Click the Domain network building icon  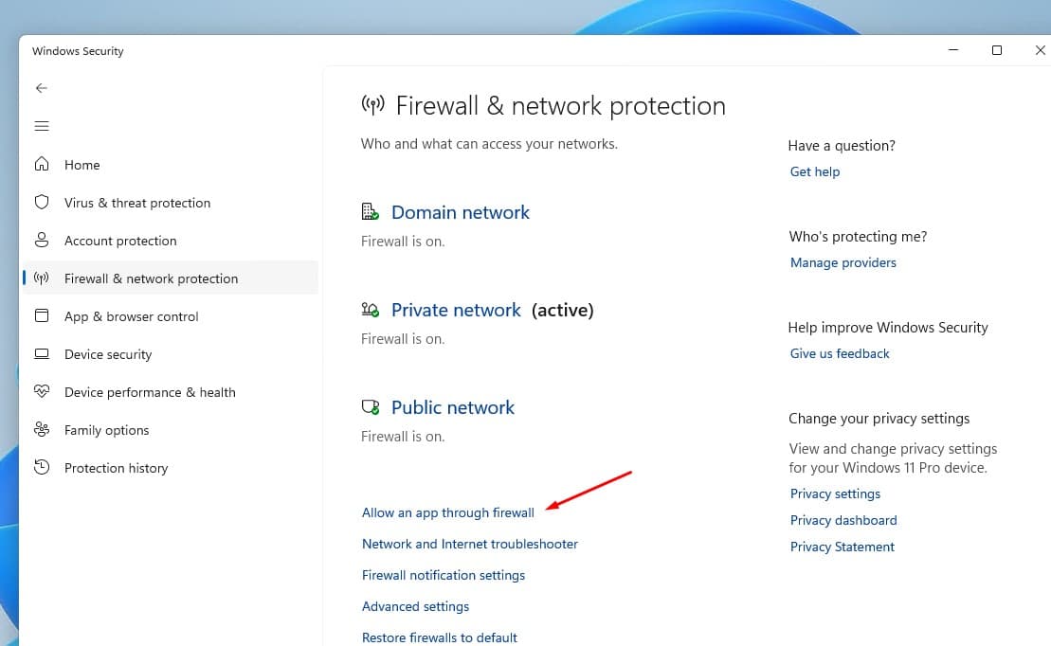coord(370,210)
